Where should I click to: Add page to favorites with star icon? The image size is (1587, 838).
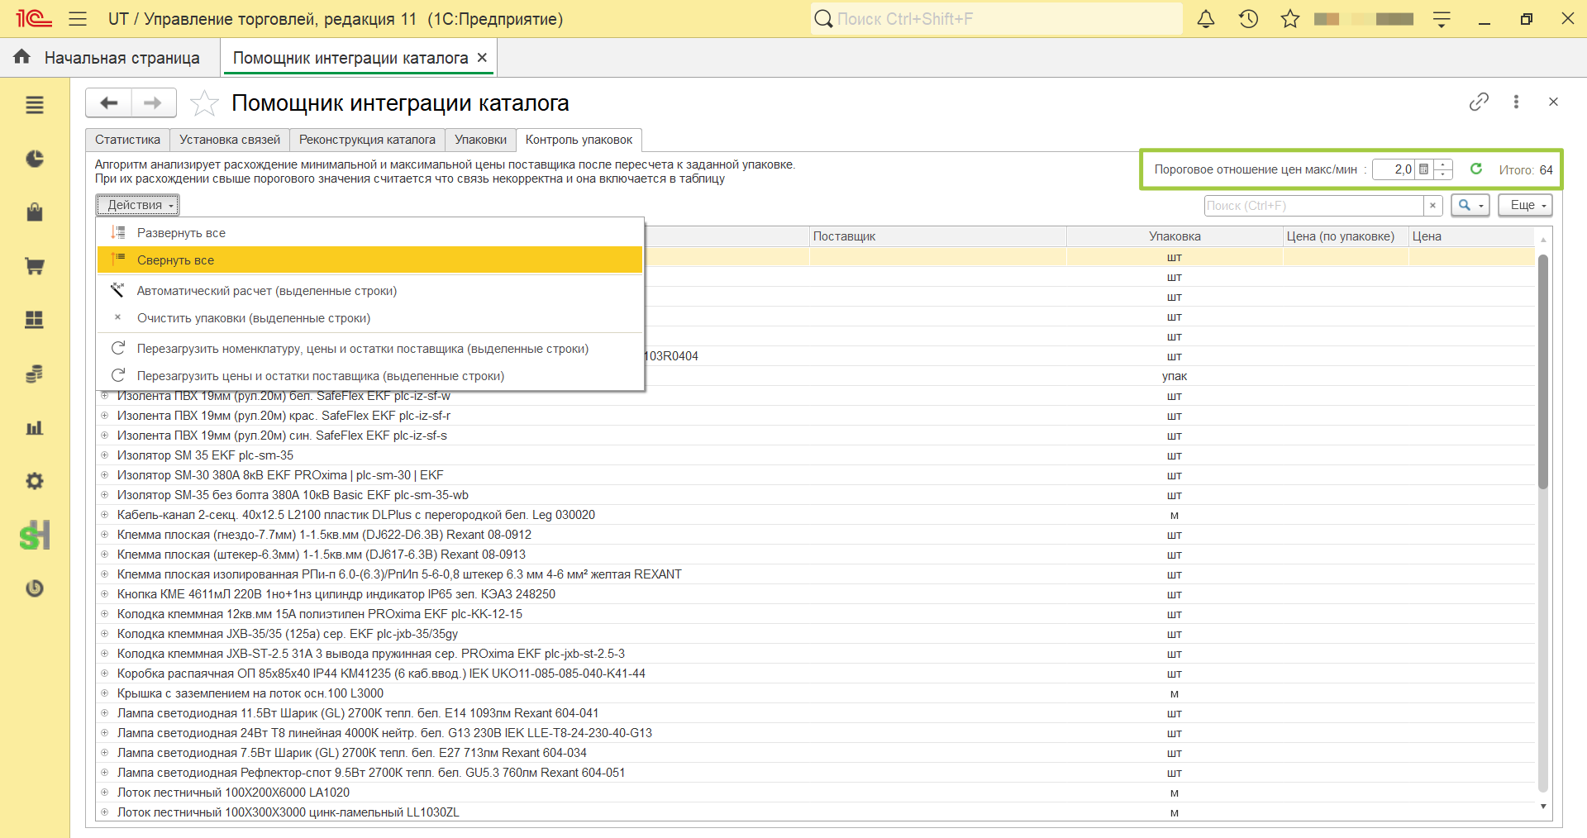[204, 103]
